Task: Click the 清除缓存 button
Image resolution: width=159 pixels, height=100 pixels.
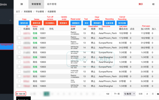Action: (97, 23)
